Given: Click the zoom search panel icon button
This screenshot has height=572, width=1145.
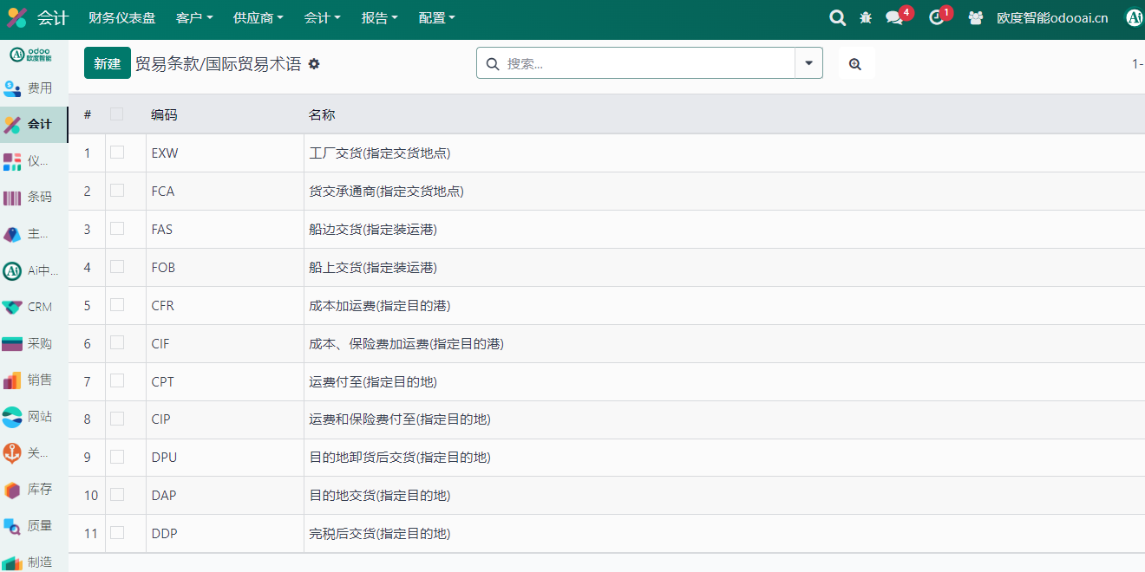Looking at the screenshot, I should (855, 64).
